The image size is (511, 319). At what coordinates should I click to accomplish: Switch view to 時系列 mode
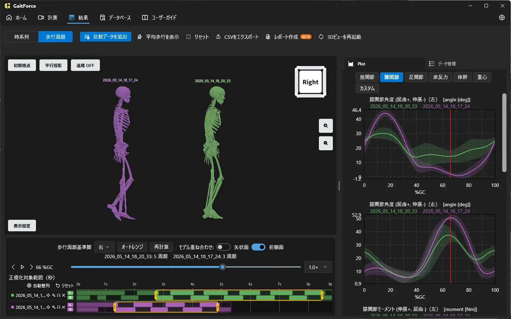[x=22, y=37]
